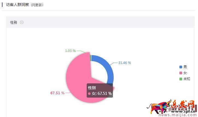
Task: Click the 女 legend text label
Action: click(x=185, y=73)
